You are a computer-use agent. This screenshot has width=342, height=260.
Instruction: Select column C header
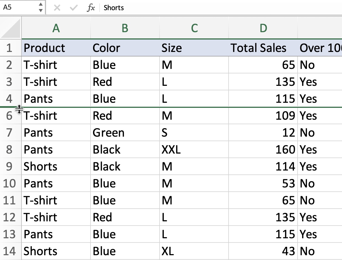194,28
